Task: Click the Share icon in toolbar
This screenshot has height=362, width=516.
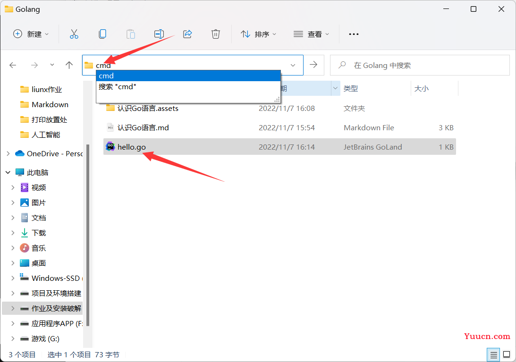Action: click(x=187, y=34)
